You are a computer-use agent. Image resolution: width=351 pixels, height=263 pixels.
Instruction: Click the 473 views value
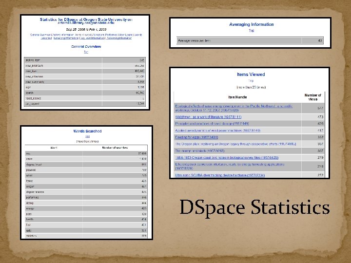click(x=320, y=117)
